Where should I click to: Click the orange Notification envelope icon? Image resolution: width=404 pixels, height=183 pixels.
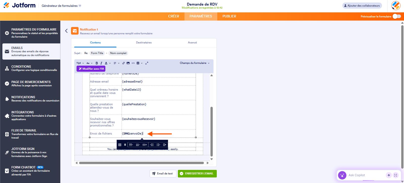pyautogui.click(x=75, y=31)
